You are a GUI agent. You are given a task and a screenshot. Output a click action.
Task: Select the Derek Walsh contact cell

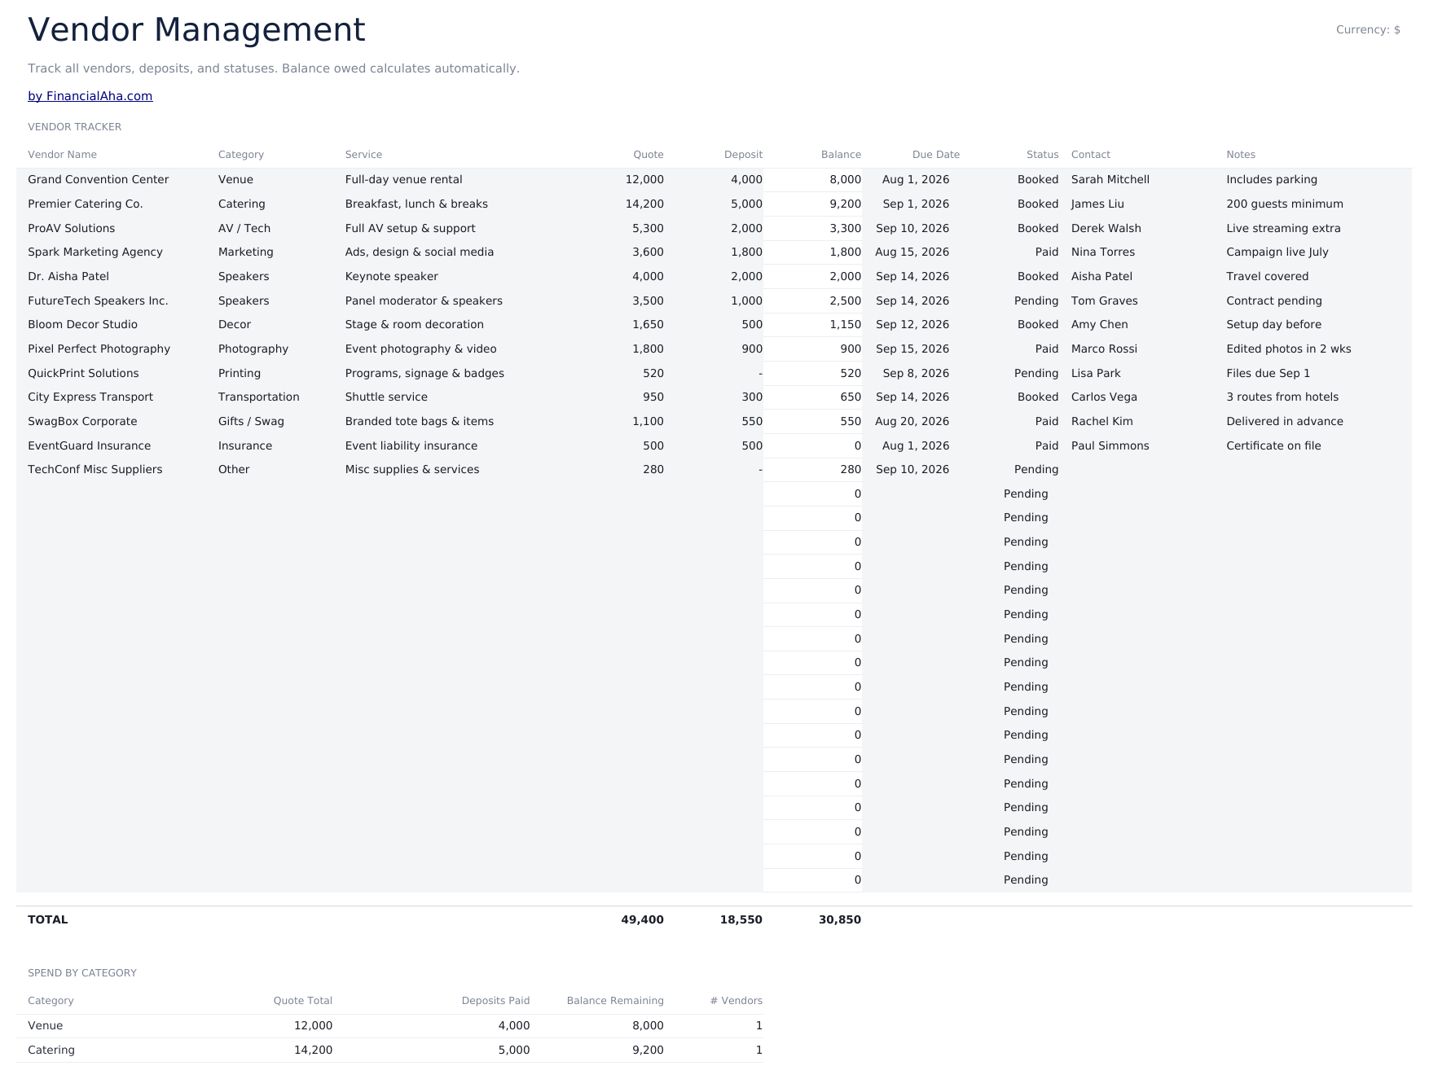pos(1106,229)
